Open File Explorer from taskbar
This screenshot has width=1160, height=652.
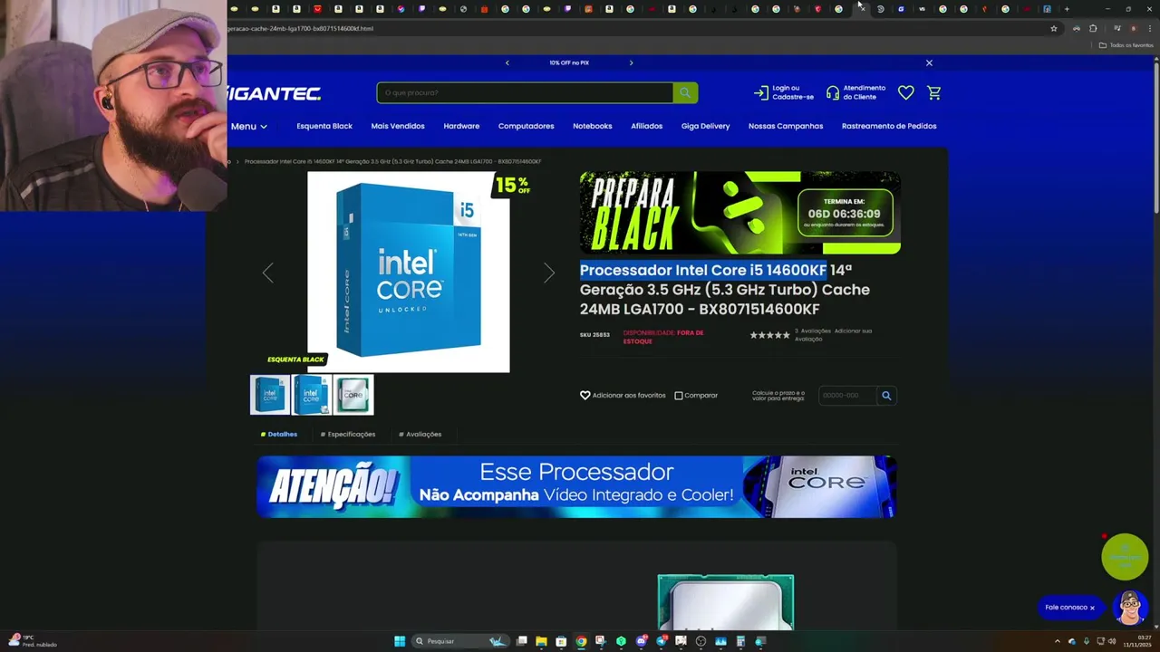(541, 641)
